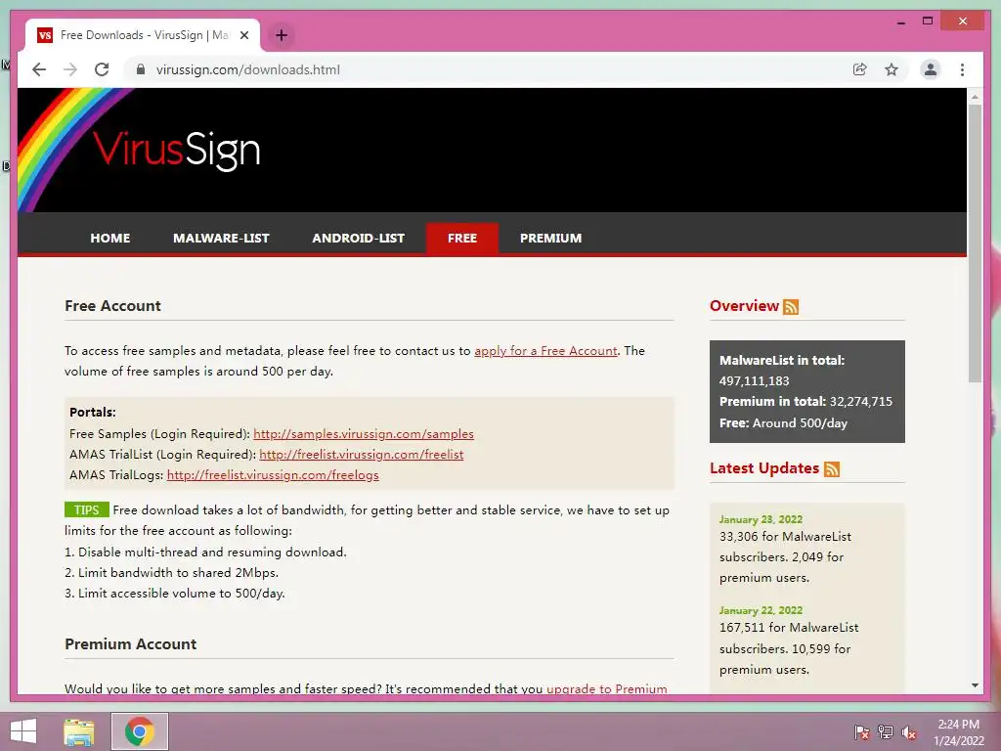This screenshot has height=751, width=1001.
Task: Click the Overview heading link
Action: [744, 306]
